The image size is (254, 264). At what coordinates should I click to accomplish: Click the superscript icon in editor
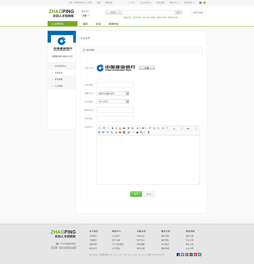tap(129, 128)
